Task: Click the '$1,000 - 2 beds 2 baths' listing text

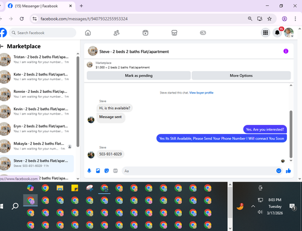Action: pos(123,68)
